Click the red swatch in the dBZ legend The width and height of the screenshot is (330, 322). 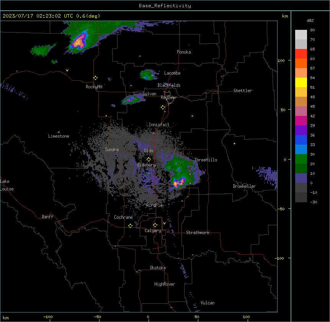coord(301,54)
